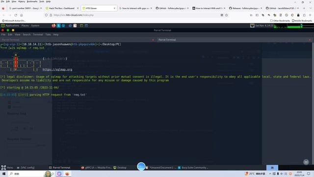Click the weather widget on Windows taskbar
The image size is (314, 177).
255,174
